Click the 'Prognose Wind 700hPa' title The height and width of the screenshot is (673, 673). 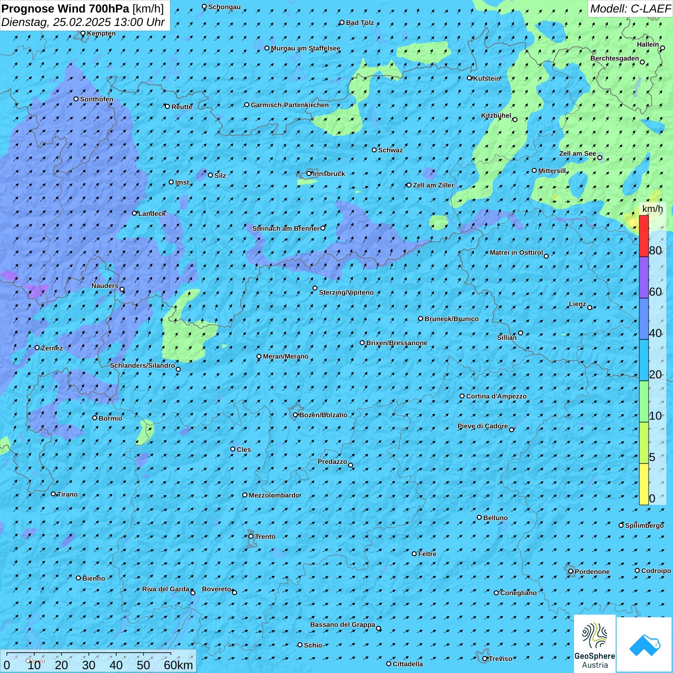[x=66, y=9]
